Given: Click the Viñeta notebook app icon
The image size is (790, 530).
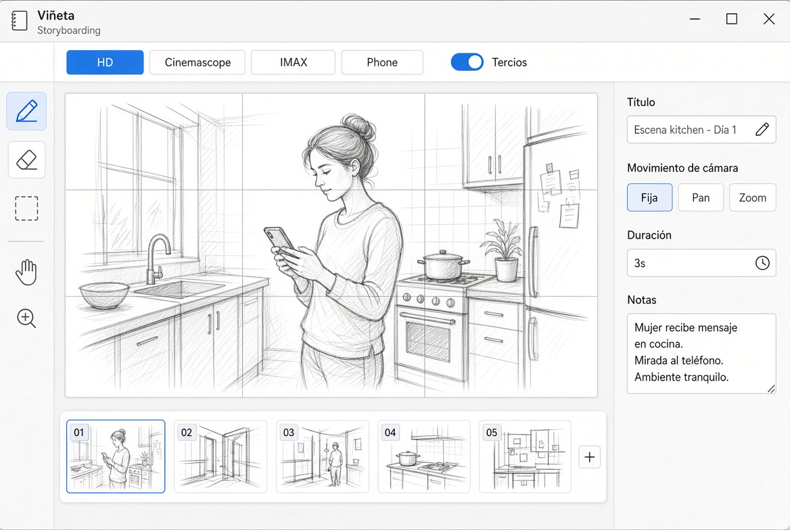Looking at the screenshot, I should [x=19, y=21].
